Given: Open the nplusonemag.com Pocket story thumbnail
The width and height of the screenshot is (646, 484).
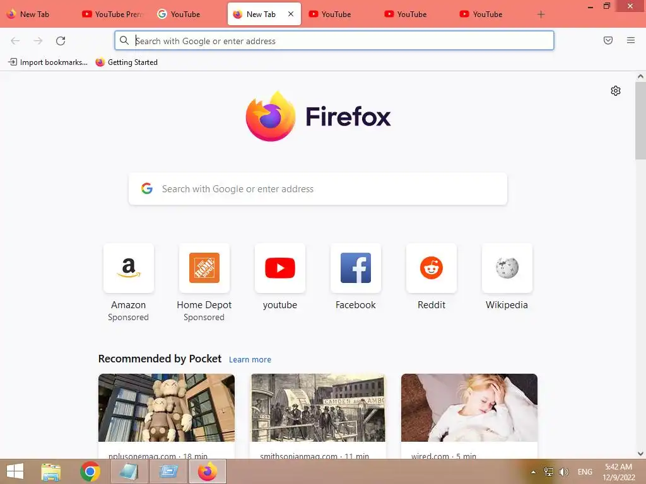Looking at the screenshot, I should coord(167,408).
